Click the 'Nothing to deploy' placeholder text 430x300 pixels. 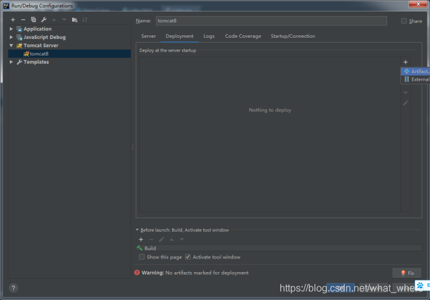pos(270,110)
